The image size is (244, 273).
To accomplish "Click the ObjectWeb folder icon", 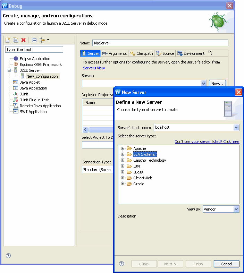I will click(x=129, y=178).
